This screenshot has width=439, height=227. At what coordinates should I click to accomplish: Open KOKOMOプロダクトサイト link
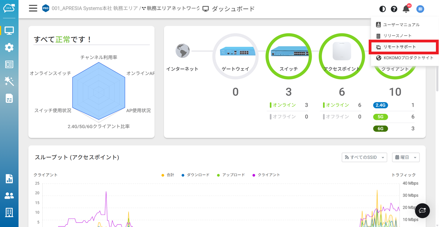pos(408,58)
